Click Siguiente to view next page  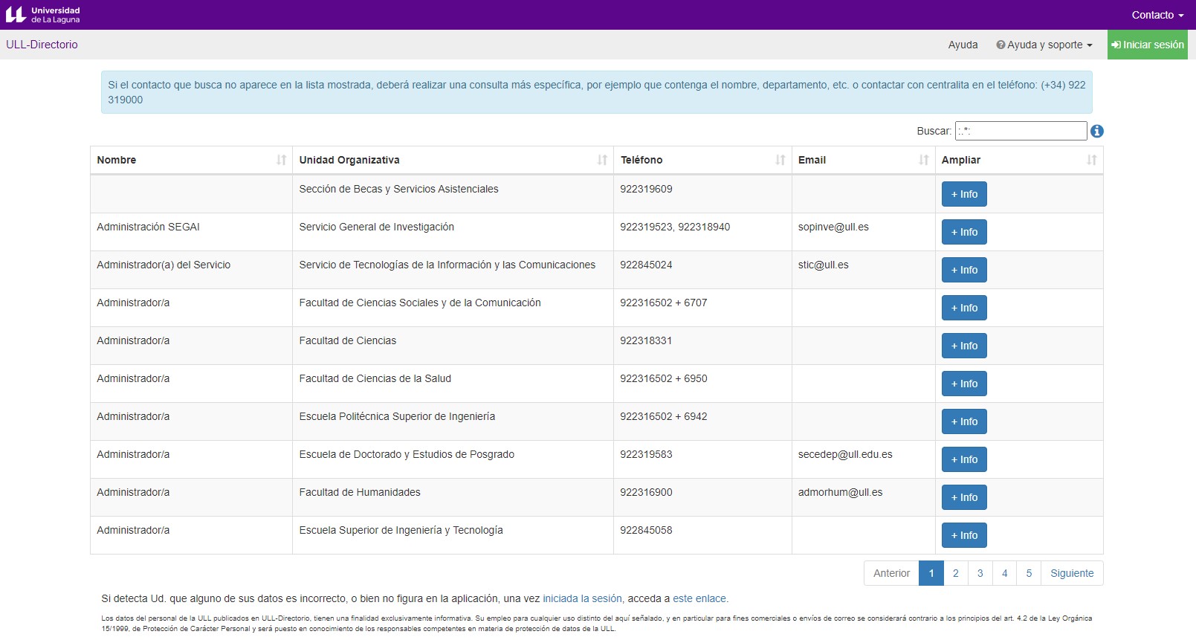click(1071, 573)
